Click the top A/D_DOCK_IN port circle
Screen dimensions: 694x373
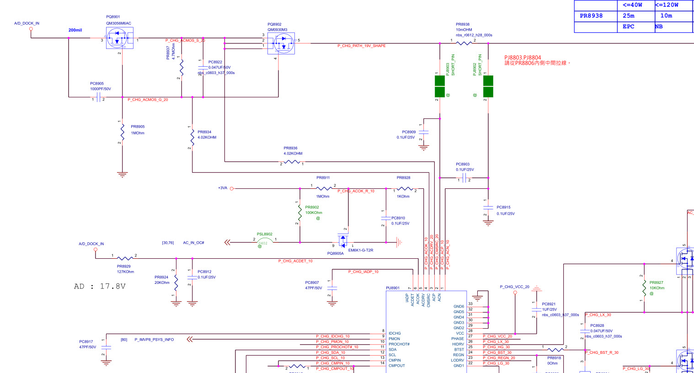click(31, 29)
